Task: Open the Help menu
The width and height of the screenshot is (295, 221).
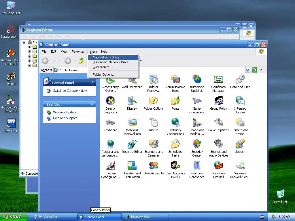Action: [104, 52]
